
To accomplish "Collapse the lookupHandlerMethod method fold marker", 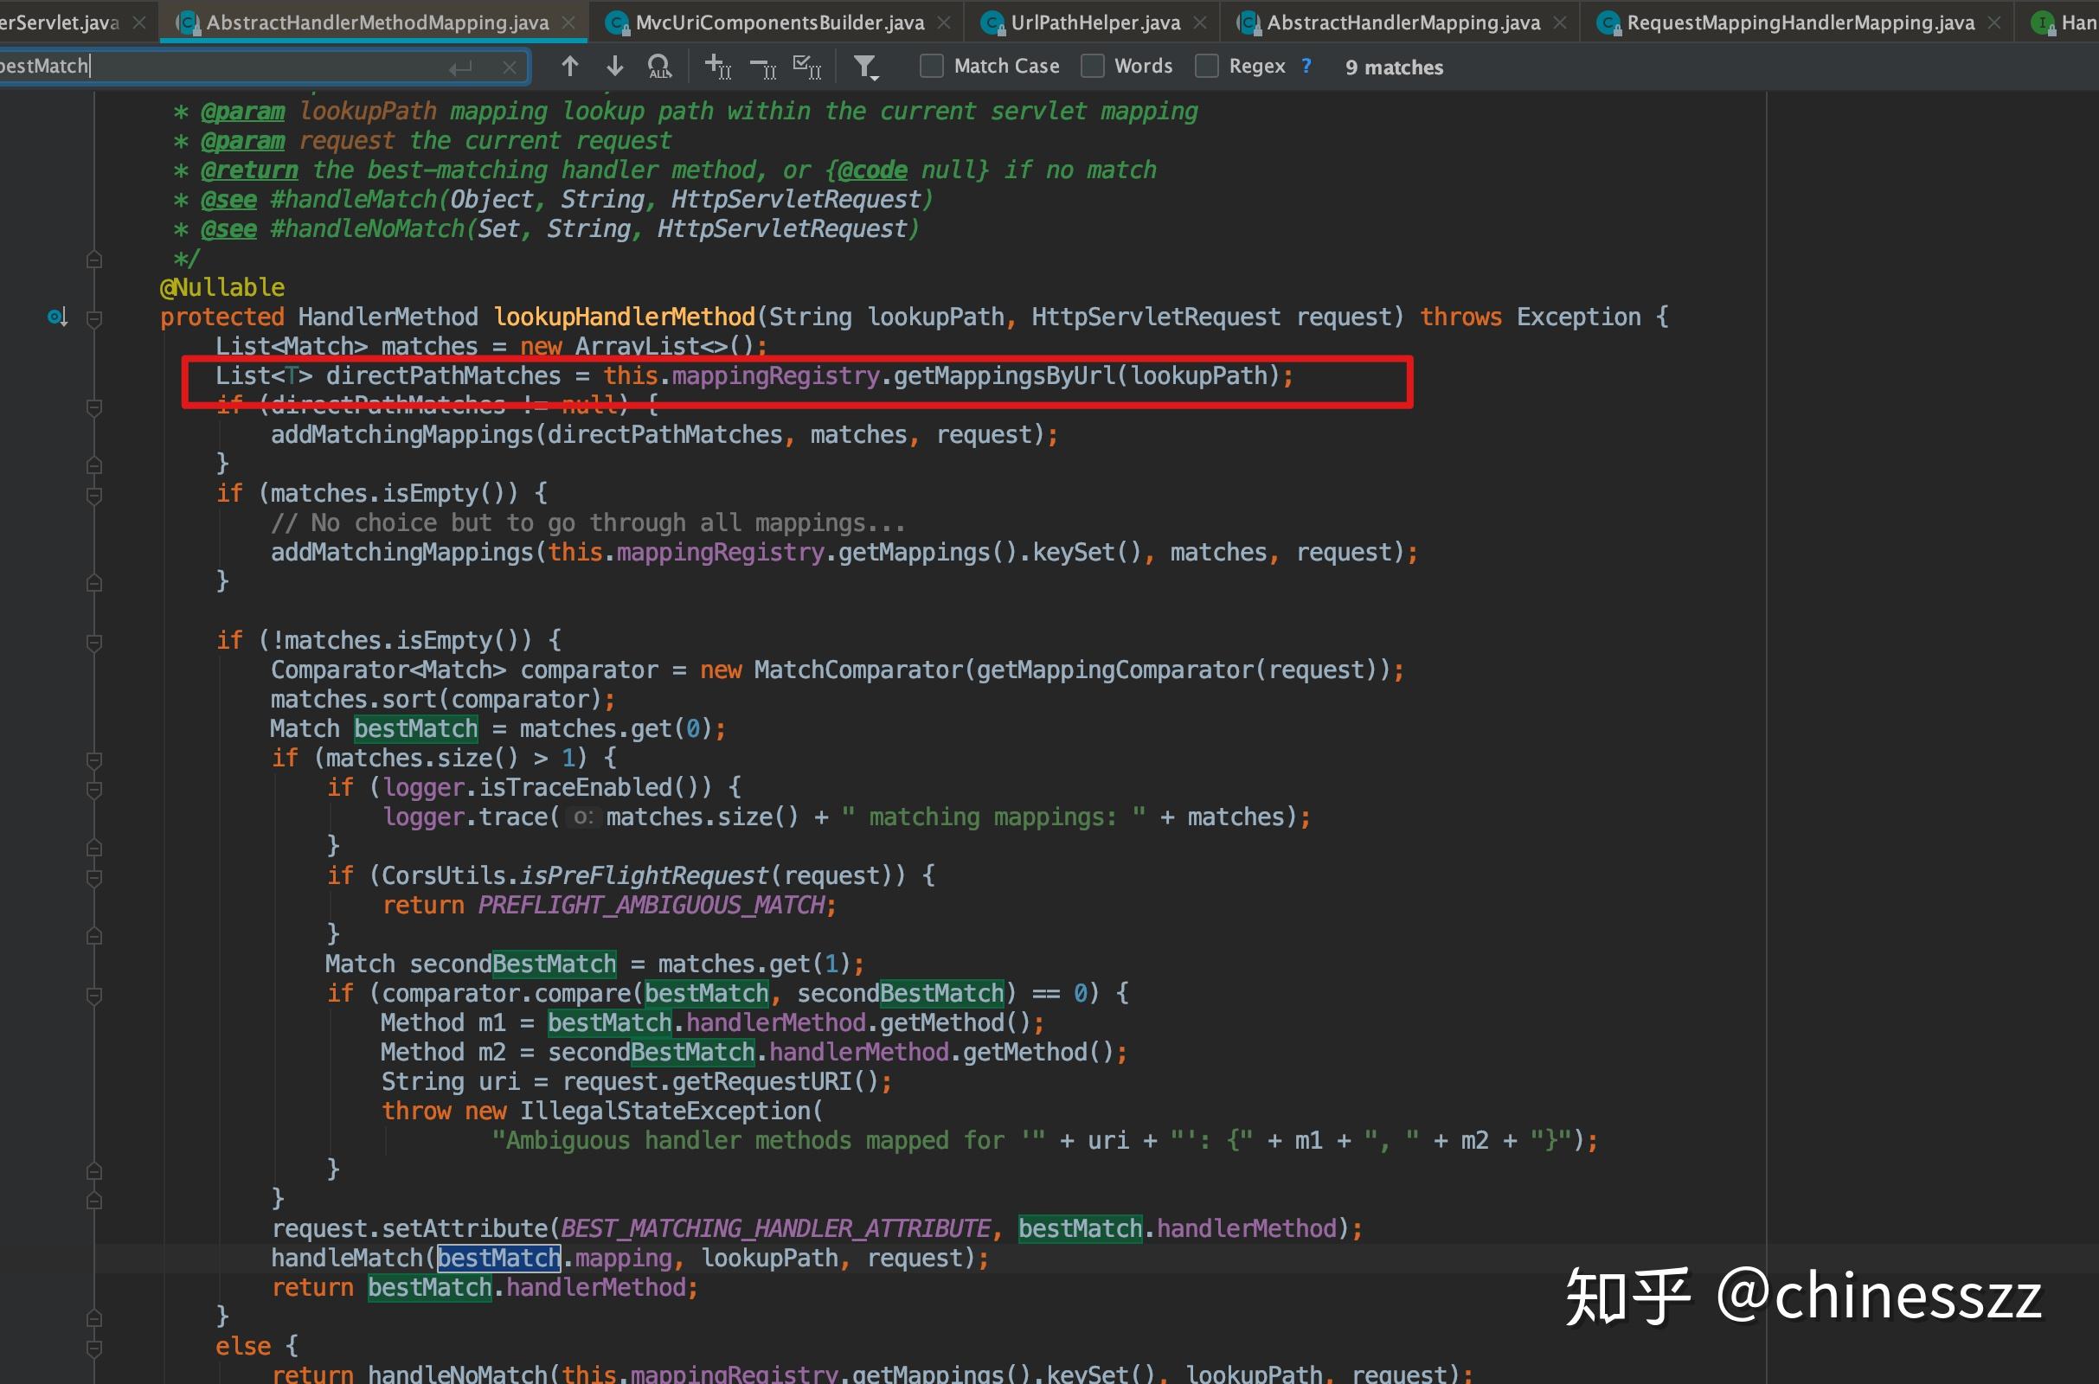I will [x=94, y=317].
